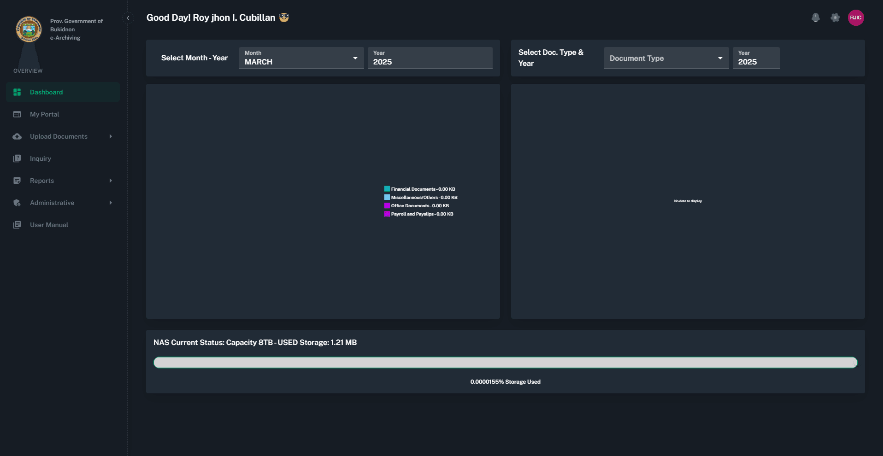Open the settings gear icon
883x456 pixels.
(x=835, y=18)
